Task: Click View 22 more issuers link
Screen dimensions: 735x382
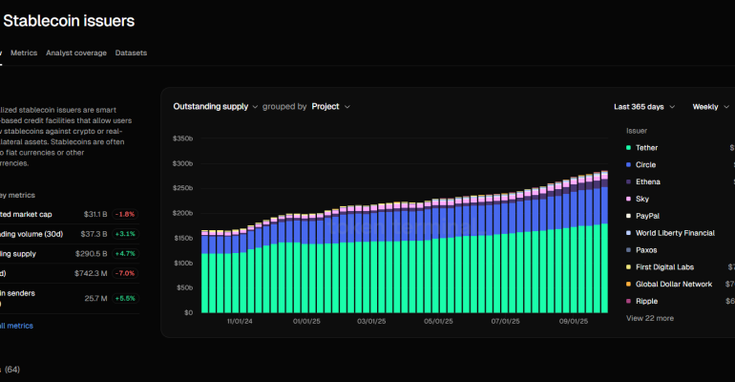Action: (x=650, y=318)
